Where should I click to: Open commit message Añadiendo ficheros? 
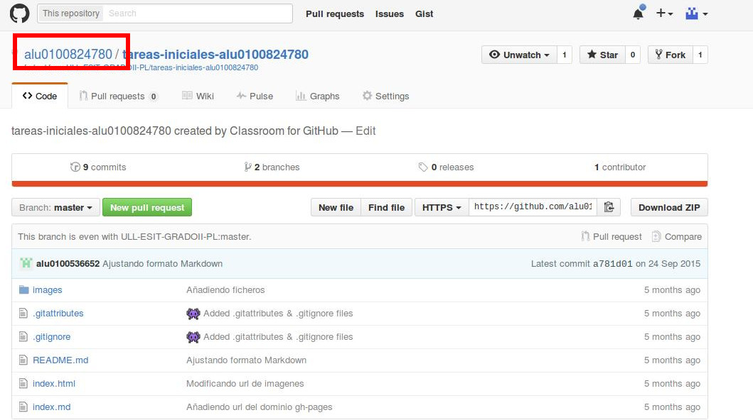pos(225,289)
